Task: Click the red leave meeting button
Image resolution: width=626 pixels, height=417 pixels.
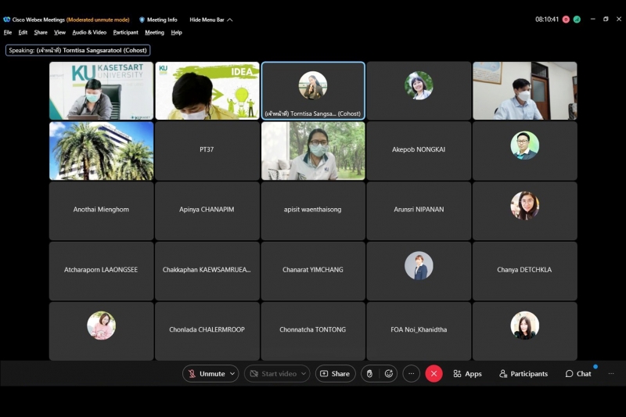Action: coord(434,374)
